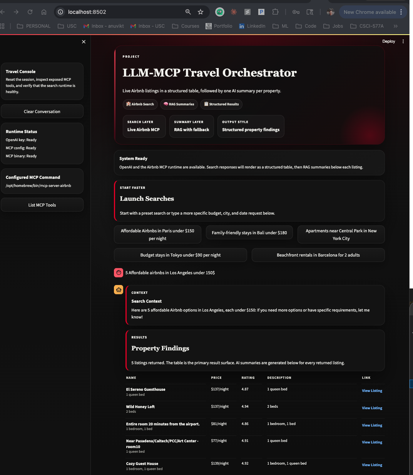
Task: Click the LLM-MCP Travel Orchestrator heading
Action: 210,73
